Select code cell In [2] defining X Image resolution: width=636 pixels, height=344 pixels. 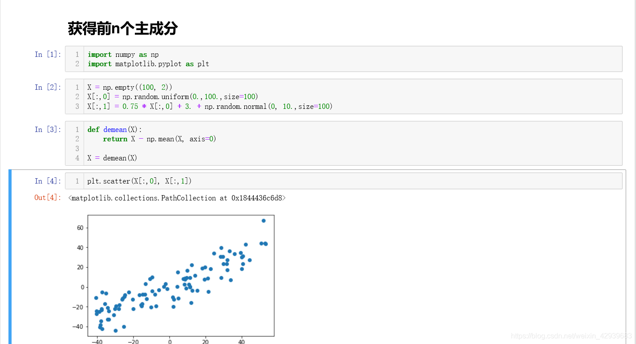coord(344,96)
